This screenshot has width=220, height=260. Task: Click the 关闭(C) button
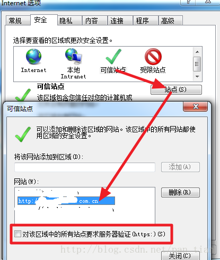(180, 256)
